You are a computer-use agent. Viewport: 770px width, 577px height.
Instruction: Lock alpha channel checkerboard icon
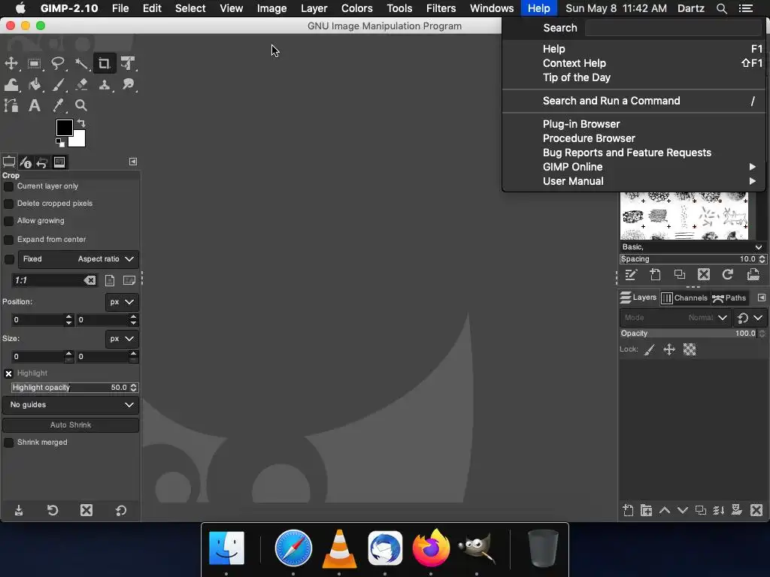(x=690, y=349)
